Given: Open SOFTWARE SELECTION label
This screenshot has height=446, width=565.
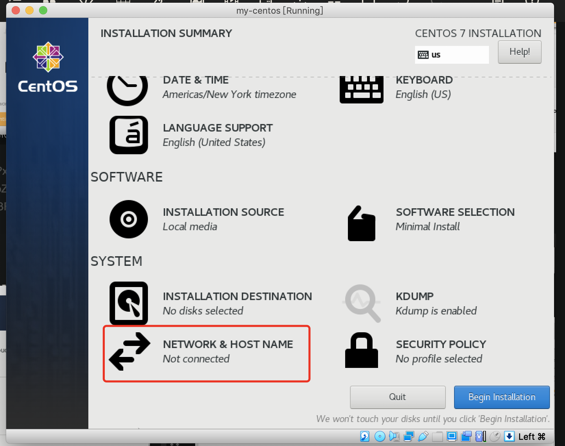Looking at the screenshot, I should 455,212.
